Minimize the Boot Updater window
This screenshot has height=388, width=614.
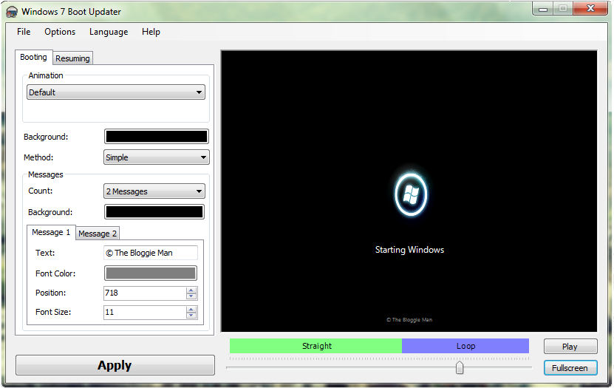[543, 9]
